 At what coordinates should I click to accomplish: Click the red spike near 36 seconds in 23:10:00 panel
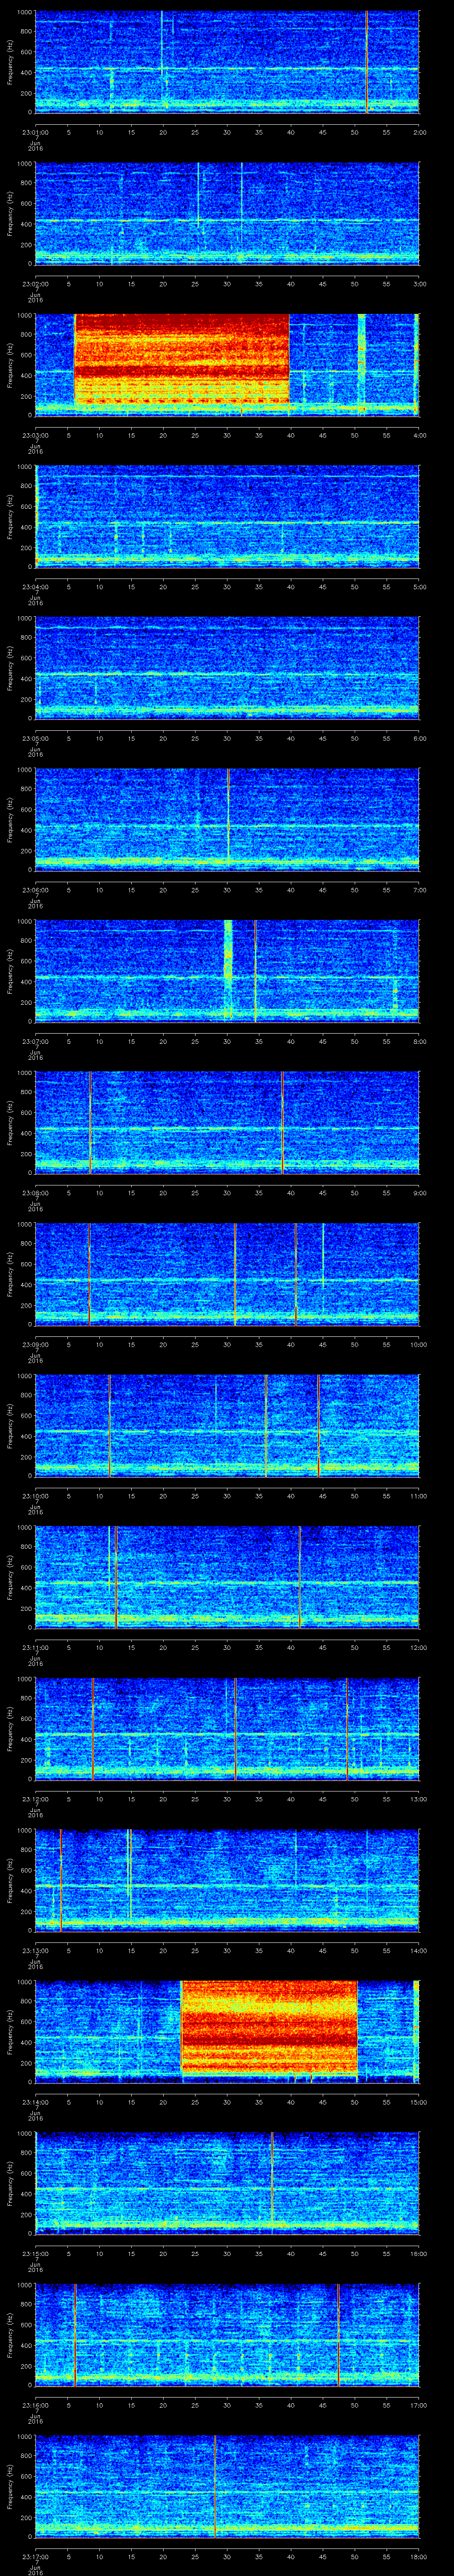pyautogui.click(x=266, y=1425)
